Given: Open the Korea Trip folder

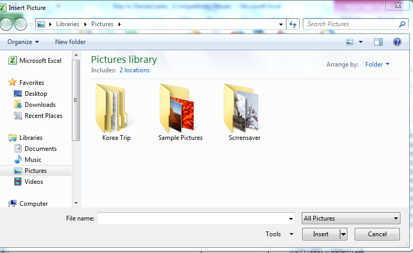Looking at the screenshot, I should 116,112.
